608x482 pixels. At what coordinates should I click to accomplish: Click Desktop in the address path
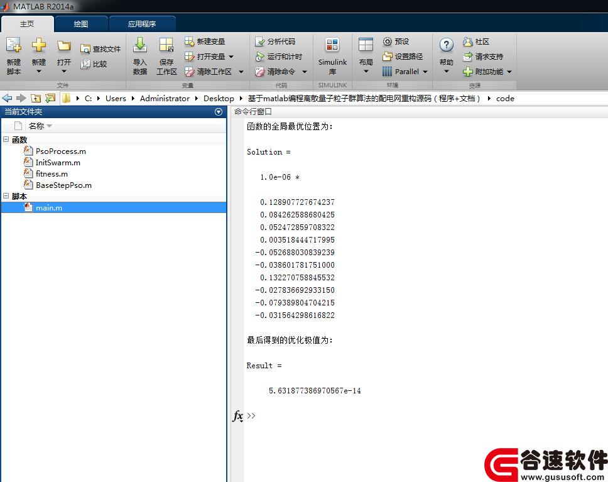point(219,99)
